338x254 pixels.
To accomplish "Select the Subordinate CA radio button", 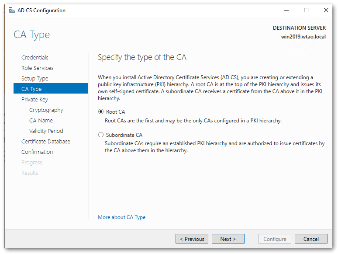I will point(101,135).
